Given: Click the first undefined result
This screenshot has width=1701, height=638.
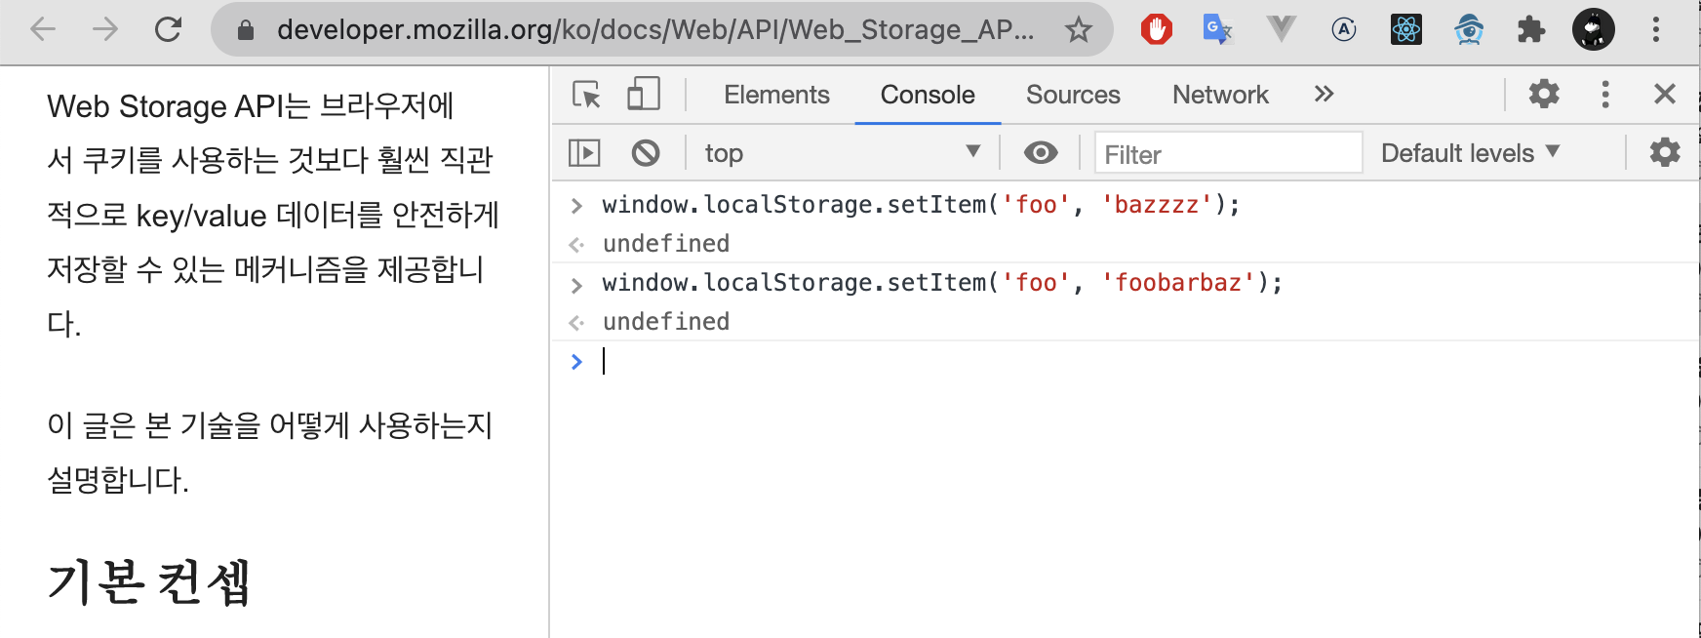Looking at the screenshot, I should point(666,244).
